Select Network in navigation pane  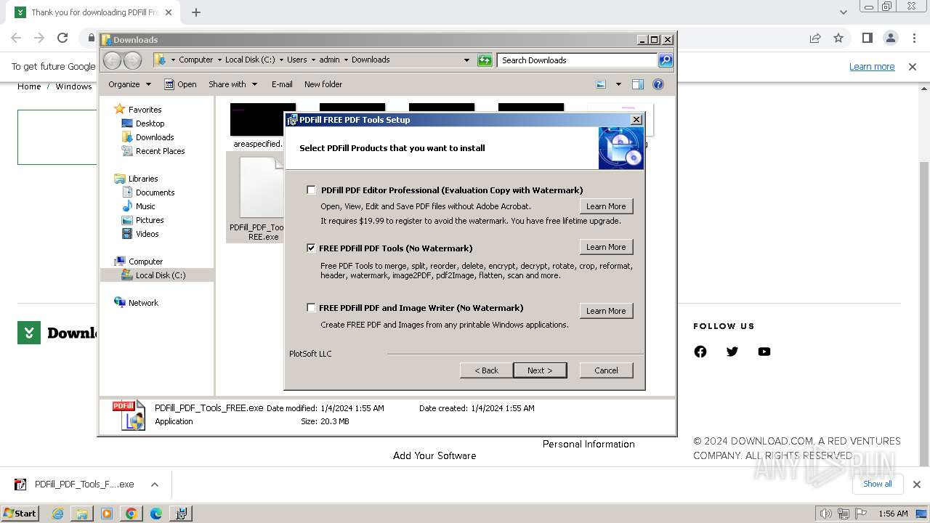point(143,303)
